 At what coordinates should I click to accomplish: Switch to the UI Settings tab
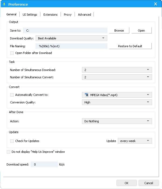coord(30,15)
